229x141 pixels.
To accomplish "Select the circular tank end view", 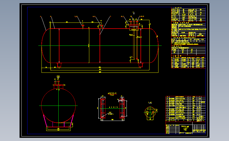I will (58, 106).
